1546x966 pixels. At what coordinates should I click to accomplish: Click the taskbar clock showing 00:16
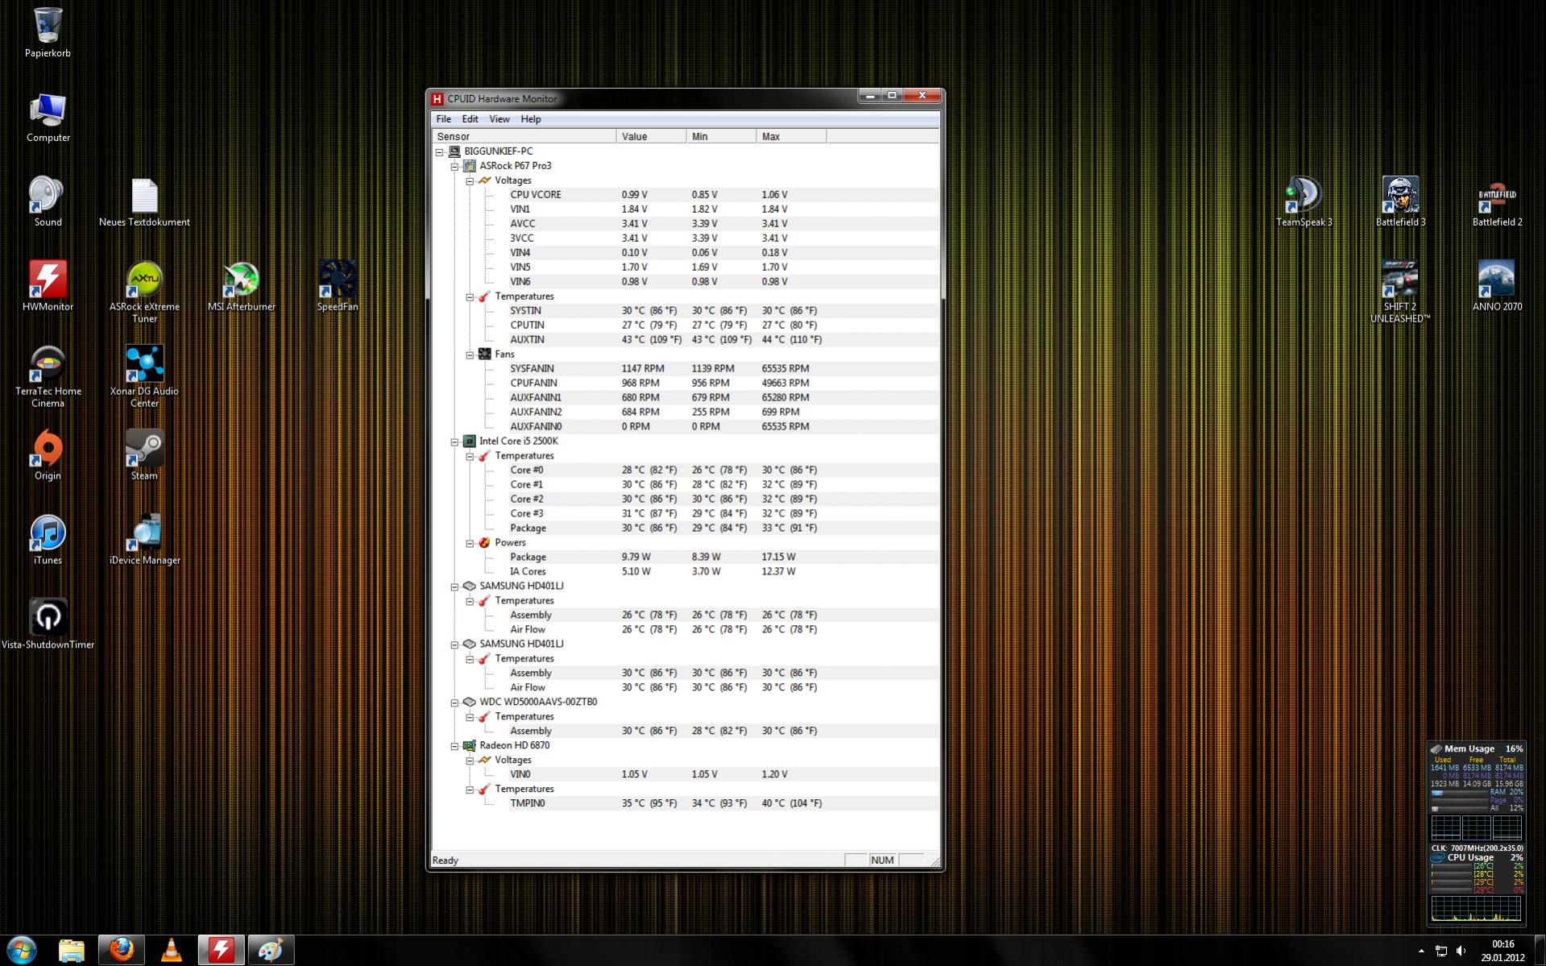pos(1502,951)
